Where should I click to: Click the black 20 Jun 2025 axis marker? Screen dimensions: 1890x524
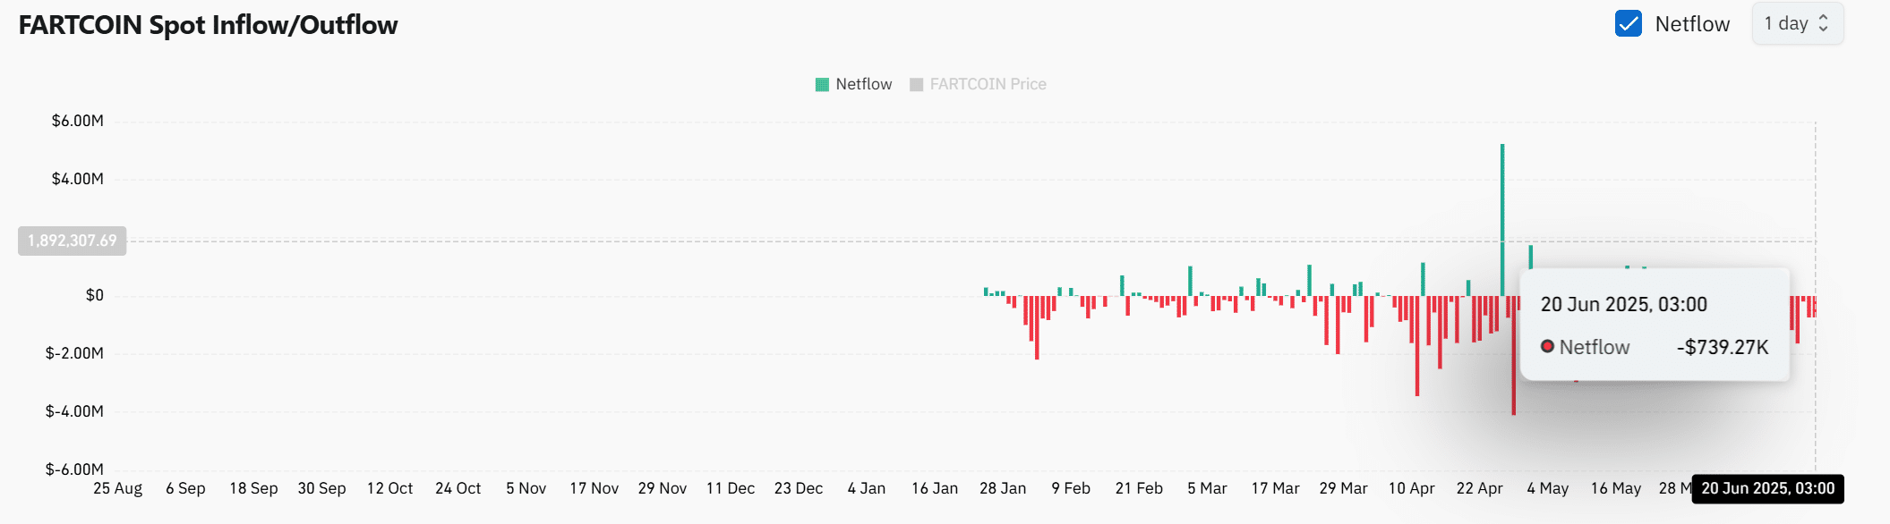tap(1768, 489)
